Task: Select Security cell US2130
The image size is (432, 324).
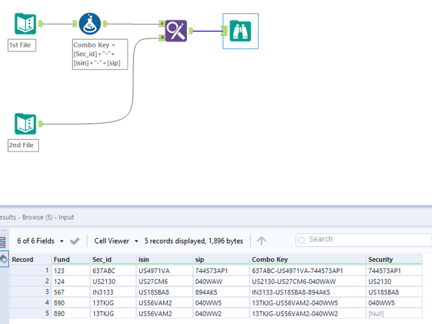Action: [x=395, y=282]
